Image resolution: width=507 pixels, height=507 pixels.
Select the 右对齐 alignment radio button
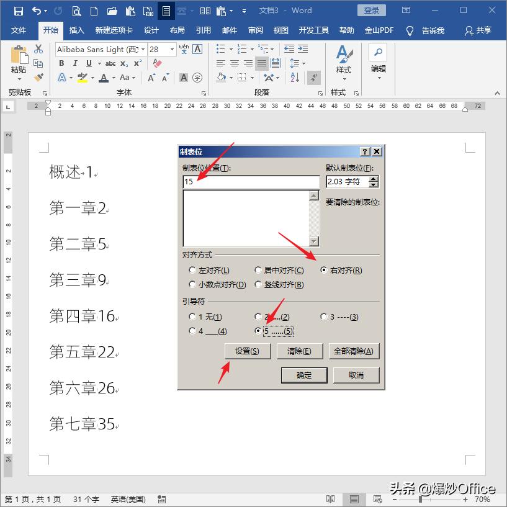[x=325, y=270]
